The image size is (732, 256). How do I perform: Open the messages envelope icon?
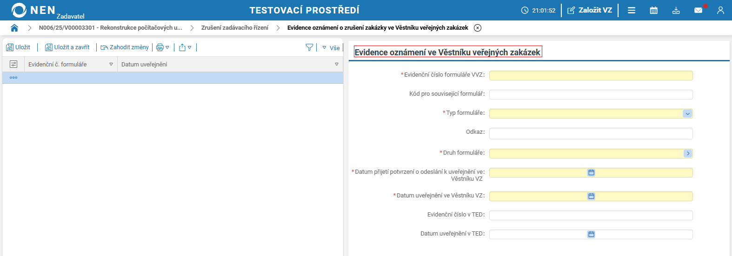[x=698, y=10]
